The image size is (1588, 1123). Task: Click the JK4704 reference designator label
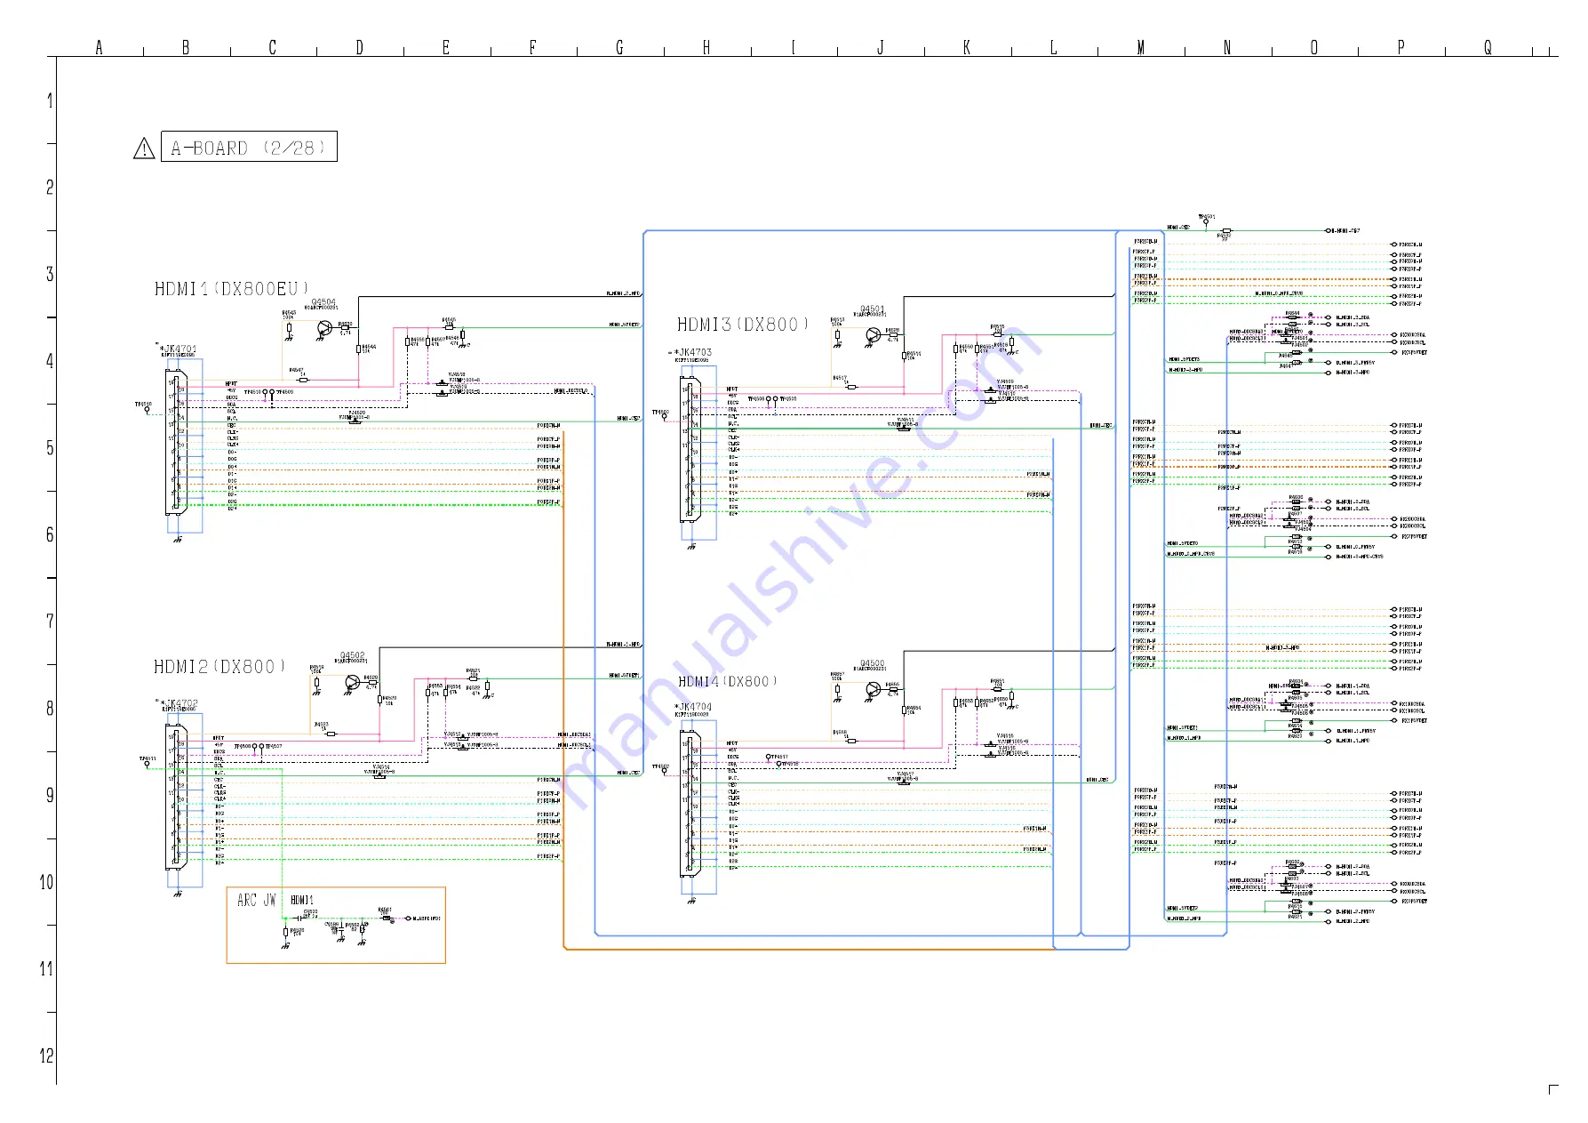click(x=693, y=708)
